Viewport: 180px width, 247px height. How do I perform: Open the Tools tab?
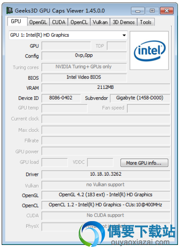(146, 22)
